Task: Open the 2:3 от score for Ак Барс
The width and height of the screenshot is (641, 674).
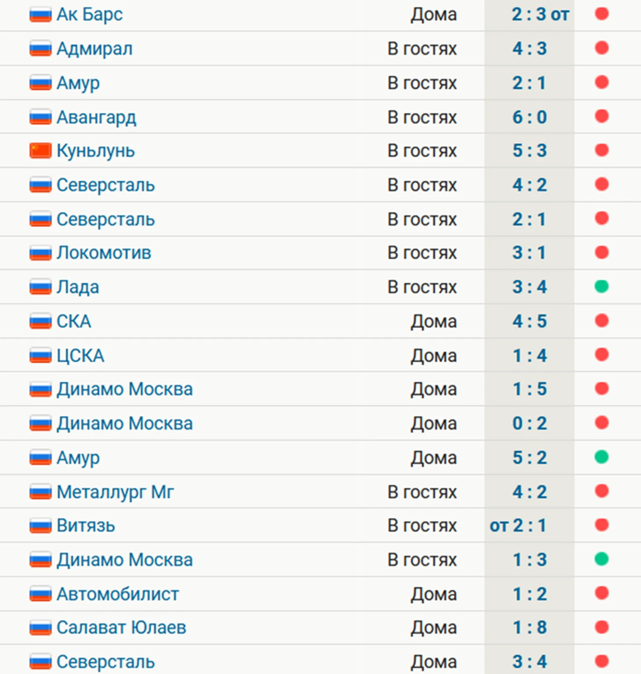Action: [x=540, y=14]
